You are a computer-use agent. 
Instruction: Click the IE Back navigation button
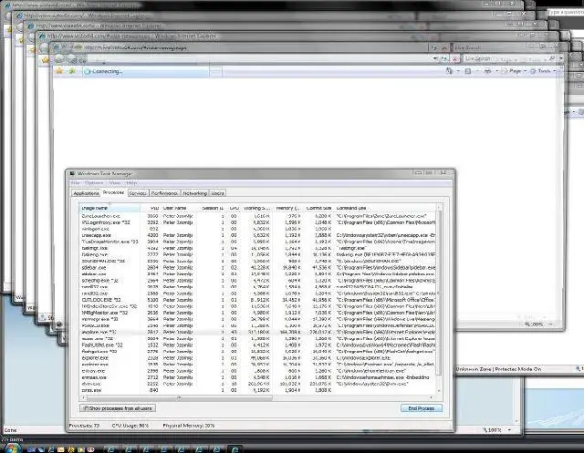[x=60, y=59]
